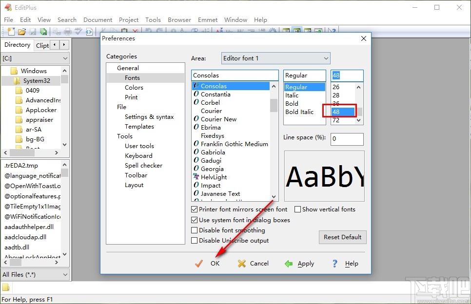The height and width of the screenshot is (304, 471).
Task: Choose Bold Italic font style
Action: (x=299, y=112)
